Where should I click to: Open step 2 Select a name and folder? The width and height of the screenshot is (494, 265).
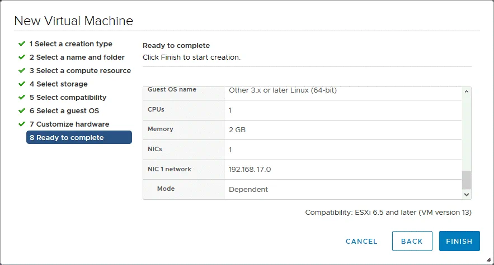pos(77,57)
